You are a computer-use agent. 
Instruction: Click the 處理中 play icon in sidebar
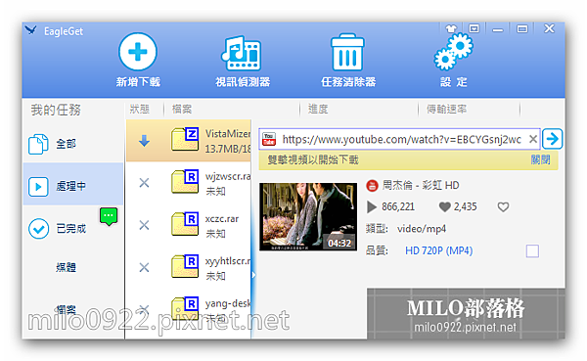[x=38, y=187]
